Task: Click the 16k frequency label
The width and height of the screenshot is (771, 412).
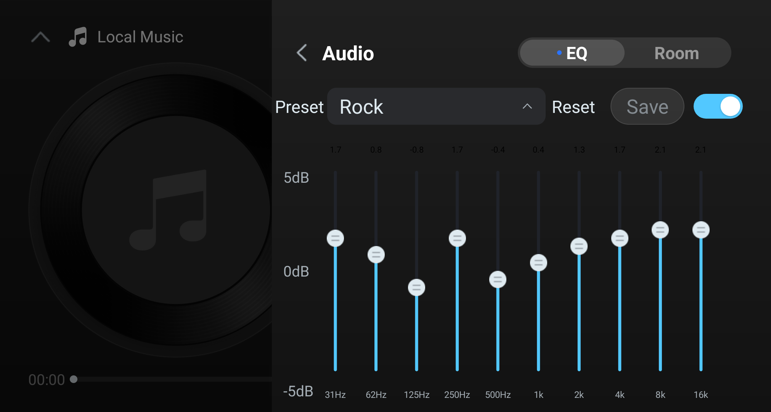Action: coord(701,395)
